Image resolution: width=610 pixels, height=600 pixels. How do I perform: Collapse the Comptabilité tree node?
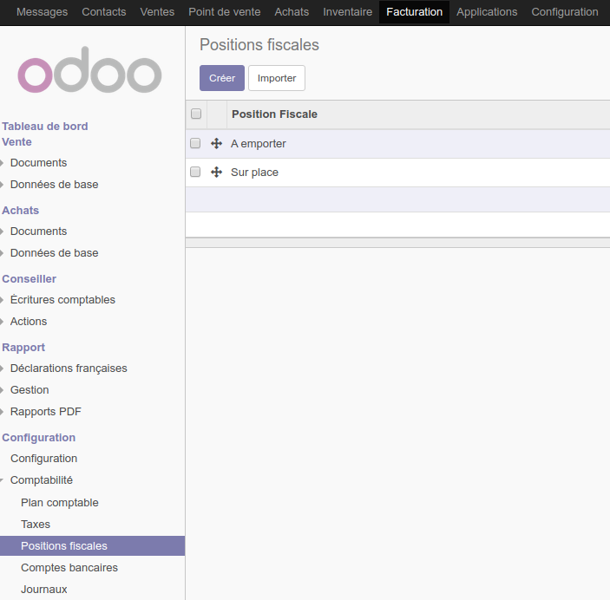pos(41,480)
